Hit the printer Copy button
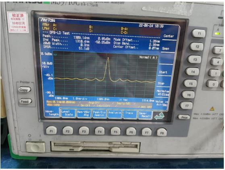The image size is (225, 170). (x=25, y=90)
